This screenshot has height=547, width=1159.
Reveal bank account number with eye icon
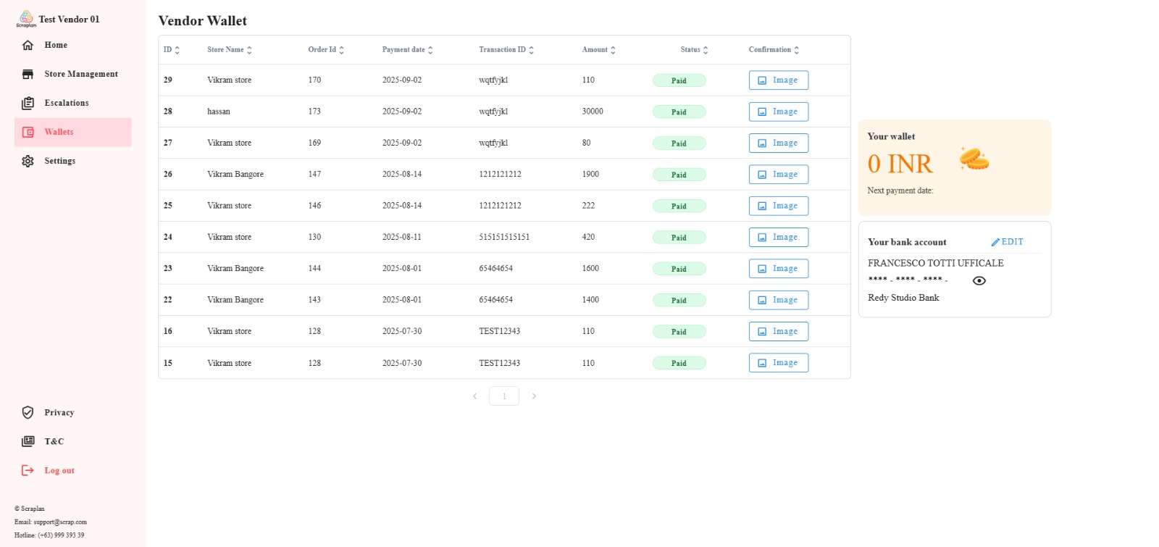click(x=979, y=280)
